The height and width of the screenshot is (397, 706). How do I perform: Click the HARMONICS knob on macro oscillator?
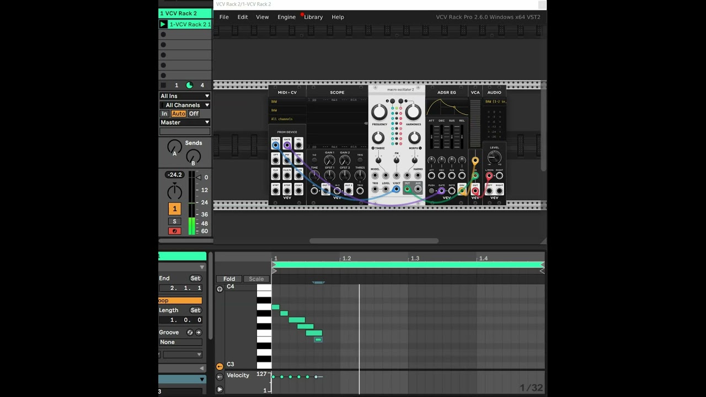click(x=413, y=112)
